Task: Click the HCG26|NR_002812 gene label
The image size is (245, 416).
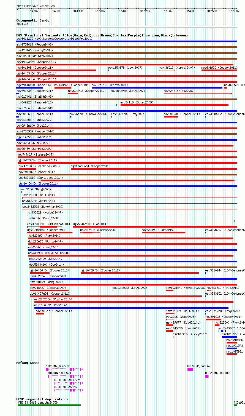Action: click(x=217, y=373)
